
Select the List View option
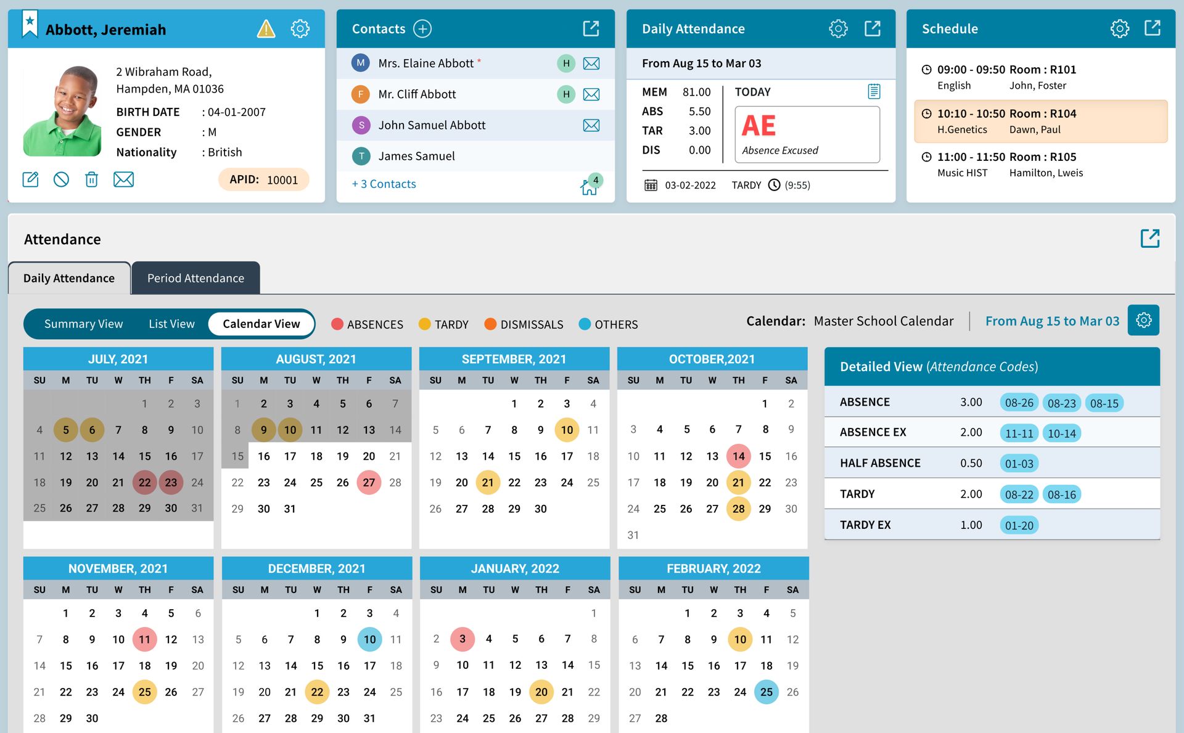pos(171,323)
